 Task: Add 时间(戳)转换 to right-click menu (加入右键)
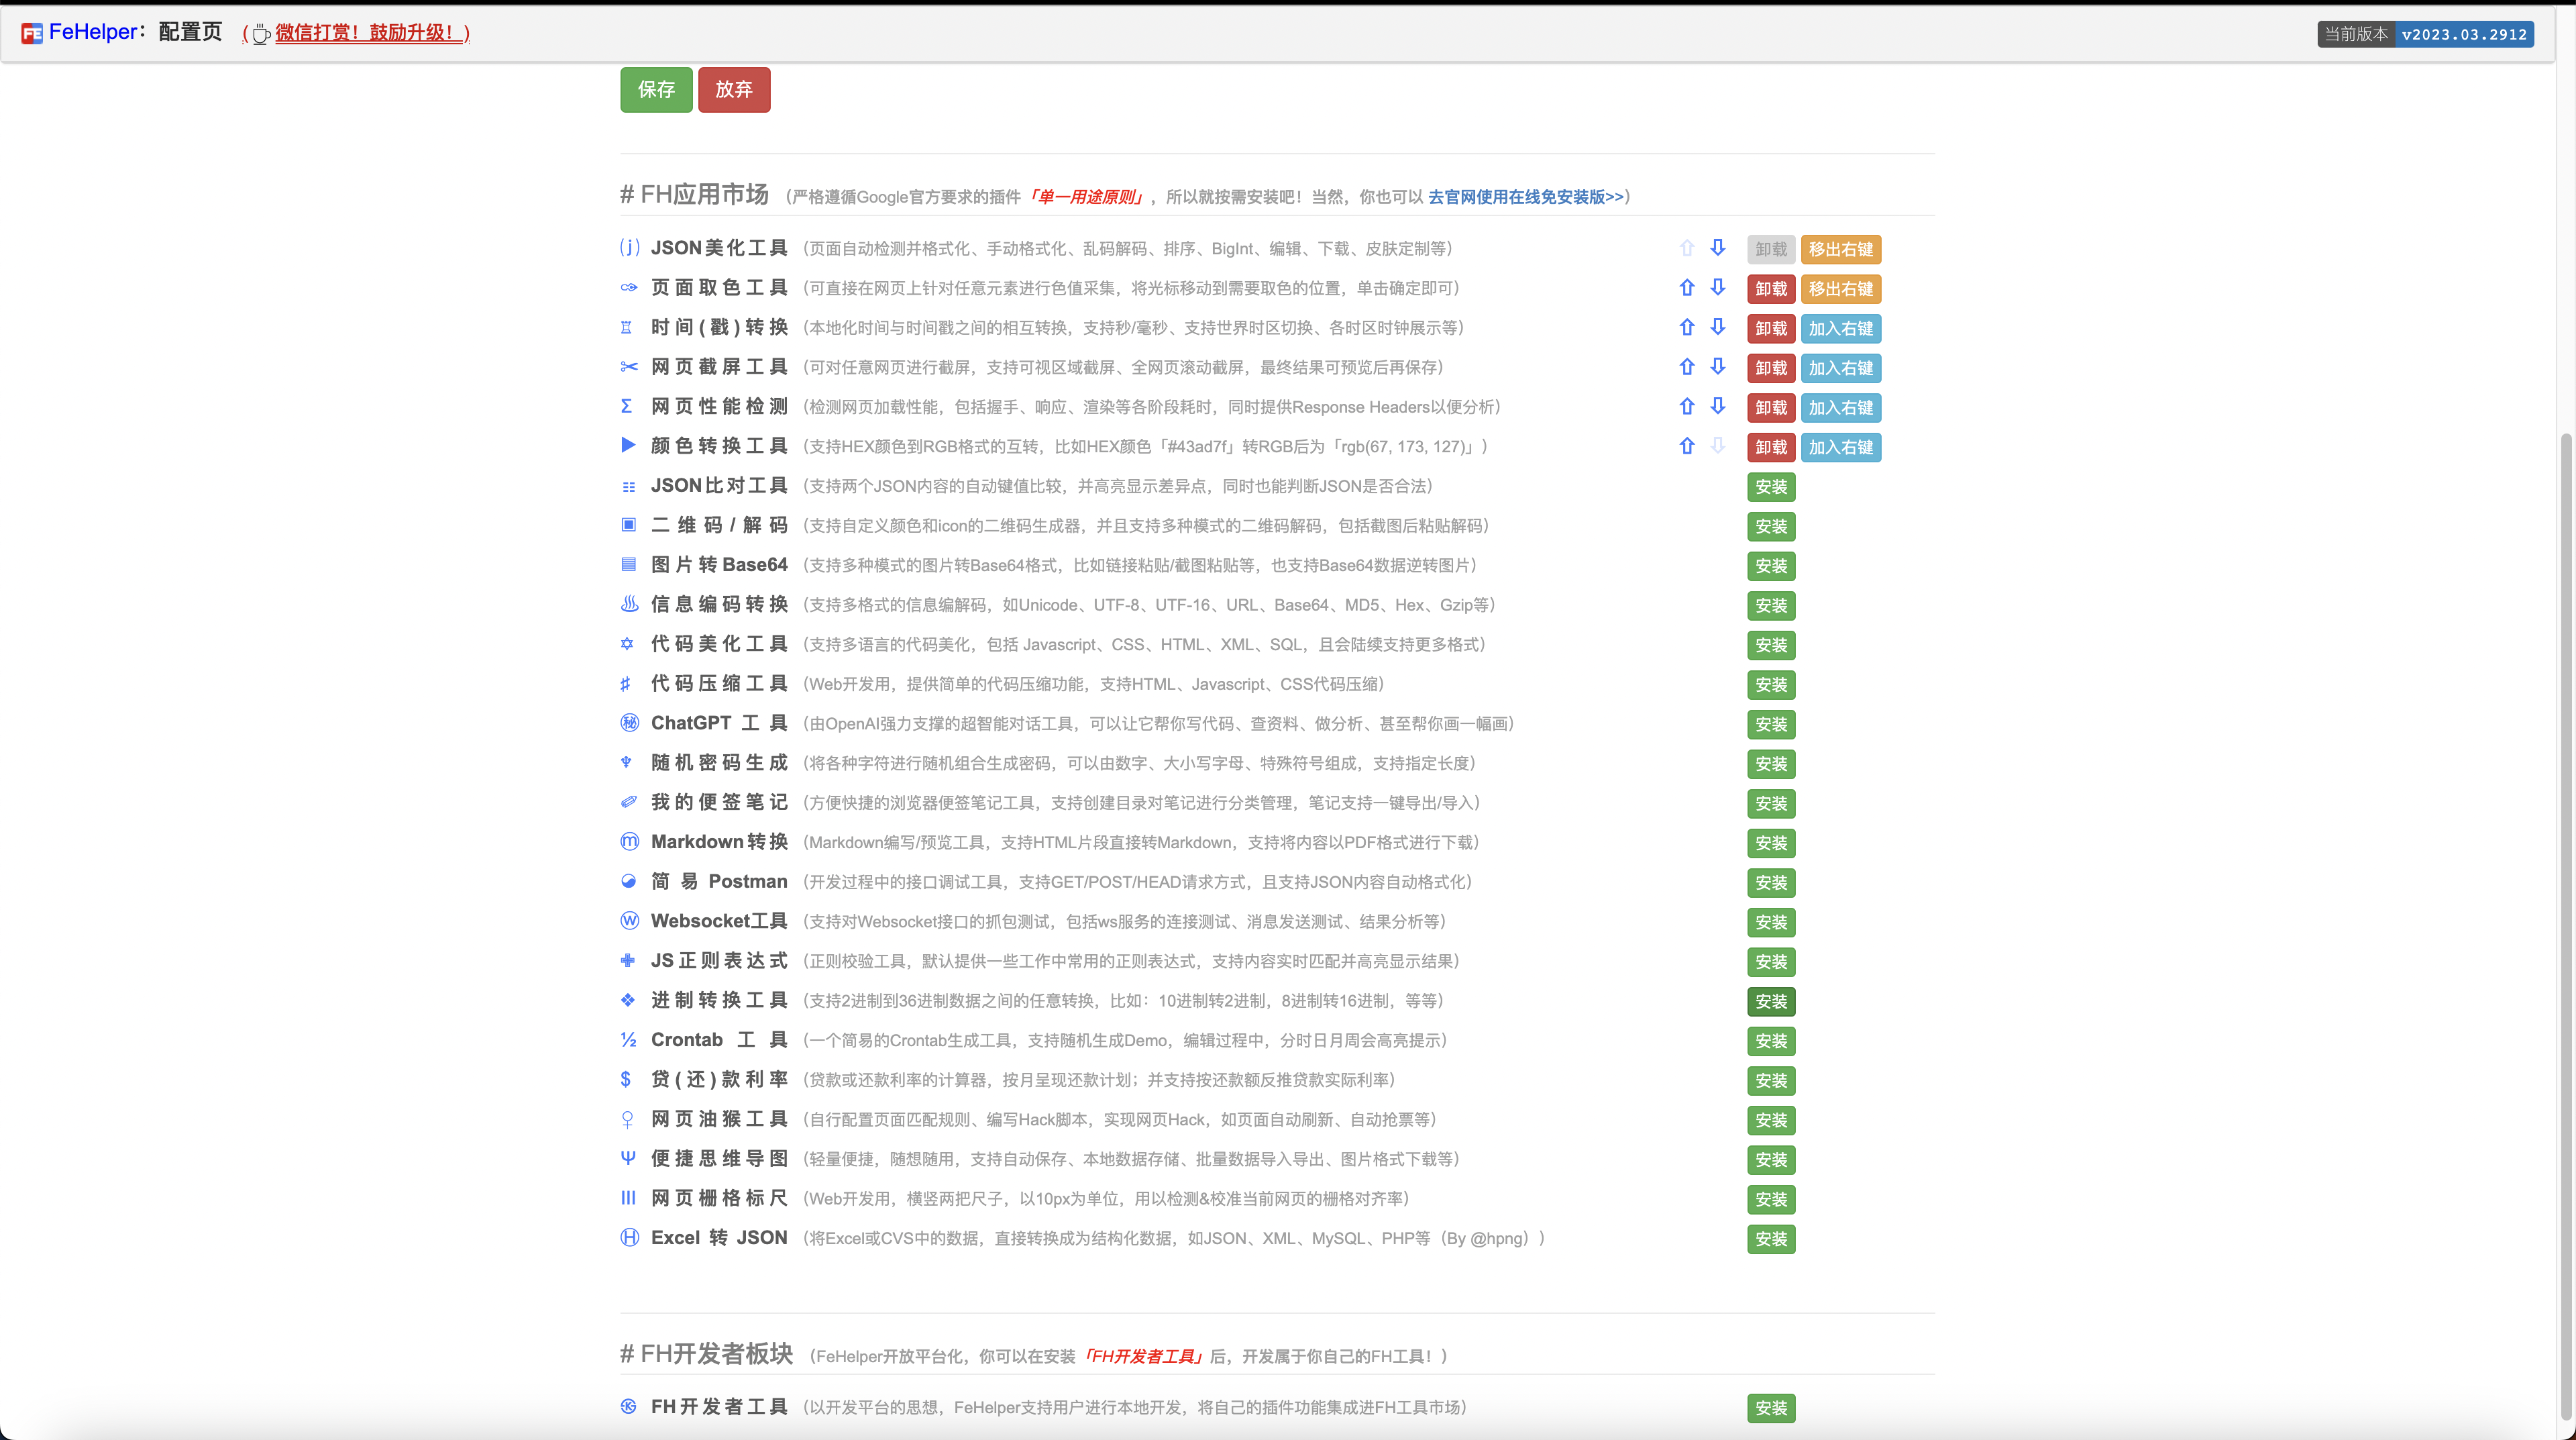coord(1841,329)
